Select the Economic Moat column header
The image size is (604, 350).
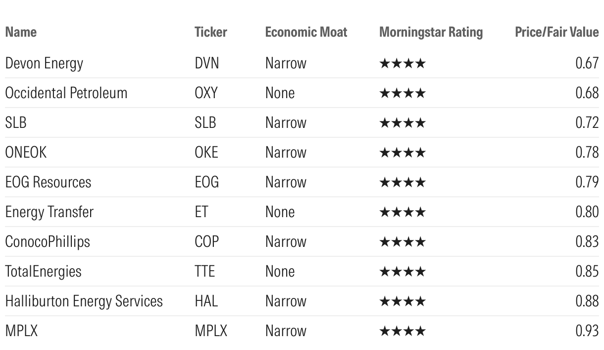click(306, 32)
